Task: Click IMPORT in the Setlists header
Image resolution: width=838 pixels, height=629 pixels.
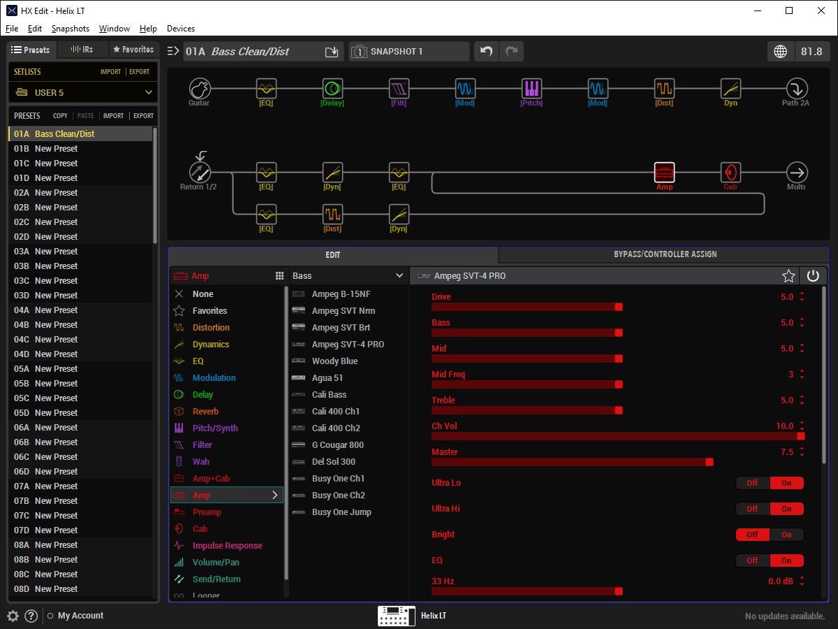Action: pyautogui.click(x=110, y=72)
